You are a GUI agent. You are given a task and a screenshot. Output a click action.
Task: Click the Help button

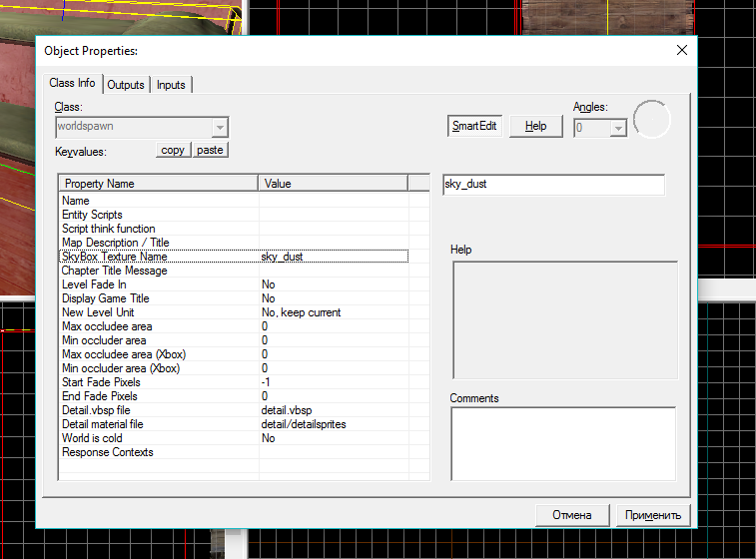(x=535, y=126)
